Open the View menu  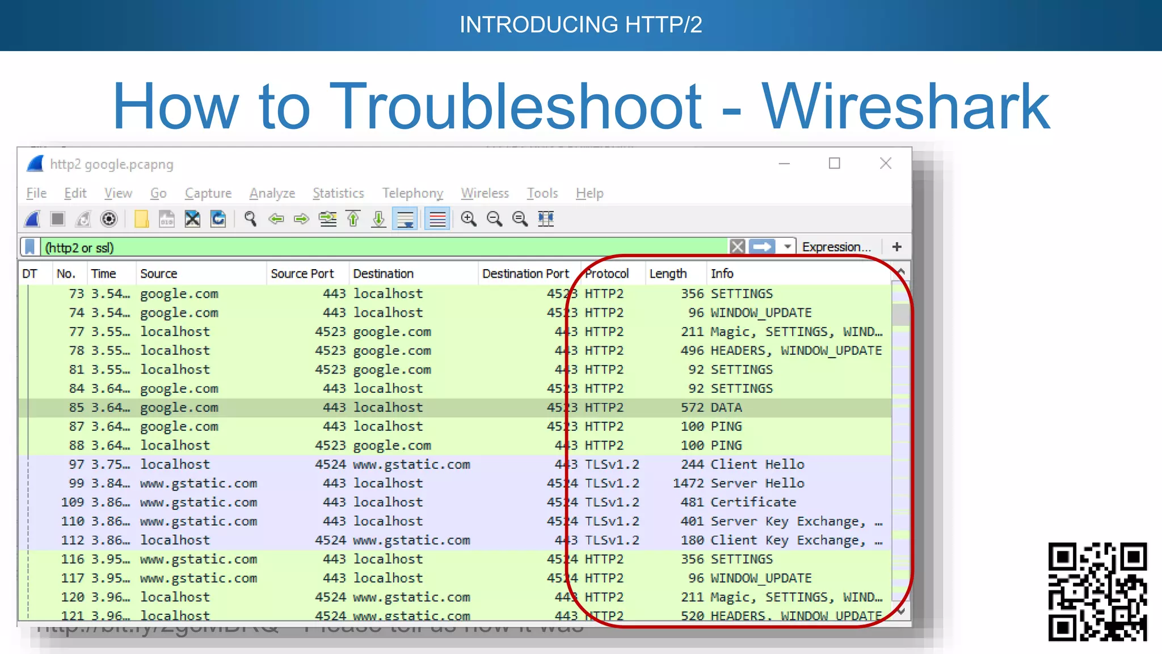(118, 193)
